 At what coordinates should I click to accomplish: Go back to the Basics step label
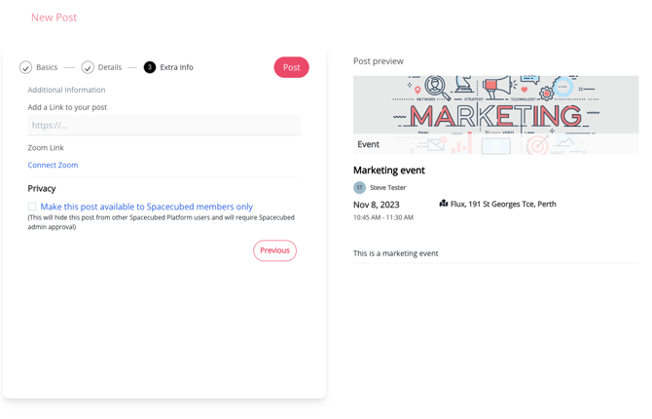pyautogui.click(x=47, y=67)
